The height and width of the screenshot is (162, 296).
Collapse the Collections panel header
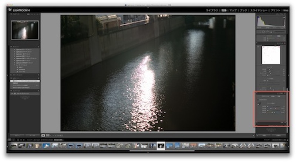pyautogui.click(x=25, y=91)
